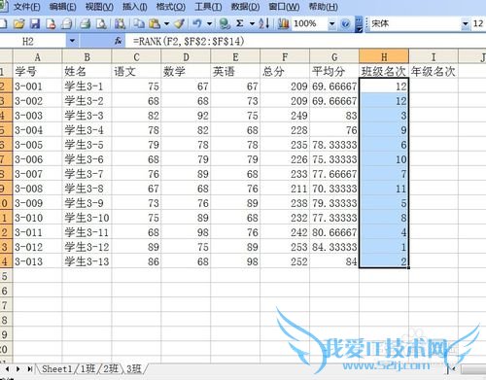This screenshot has height=380, width=486.
Task: Select column A header
Action: [37, 56]
